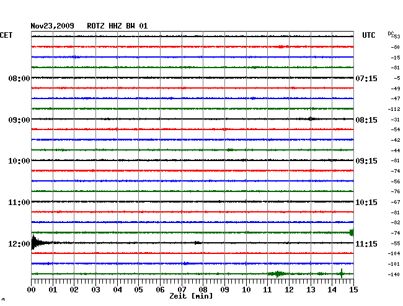Select x-axis tick label 13
This screenshot has height=306, width=403.
coord(311,290)
